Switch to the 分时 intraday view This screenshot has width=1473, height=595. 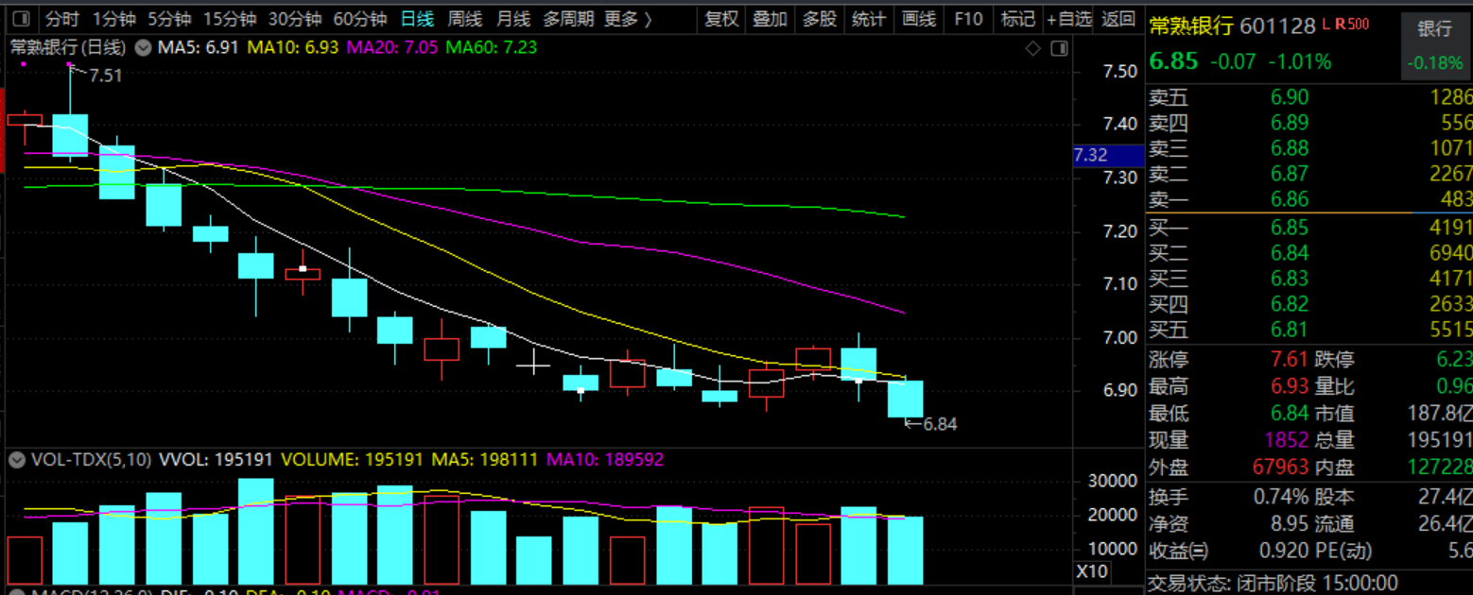click(62, 19)
